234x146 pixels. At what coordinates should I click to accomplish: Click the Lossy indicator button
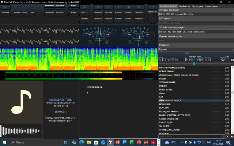tap(187, 53)
